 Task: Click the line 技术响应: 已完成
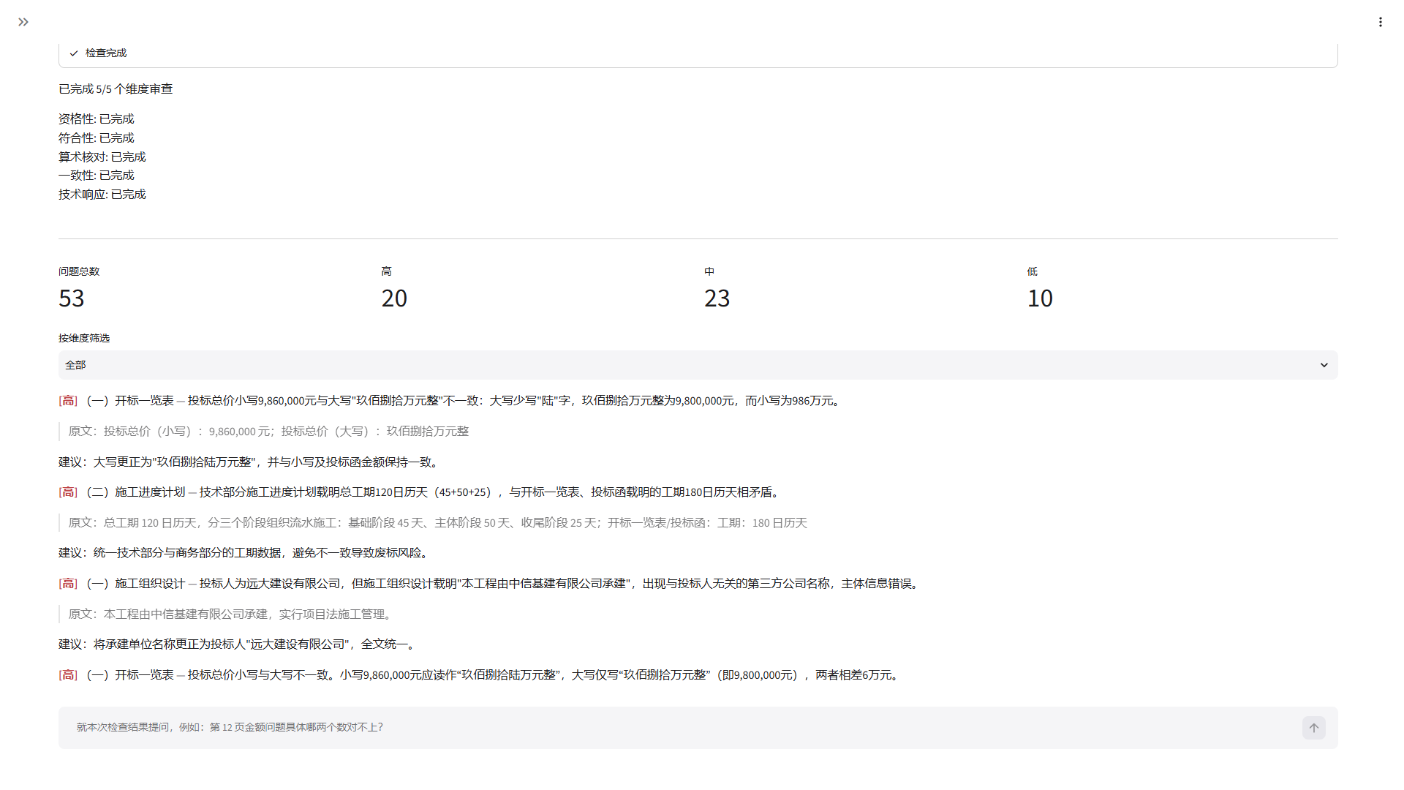point(102,195)
